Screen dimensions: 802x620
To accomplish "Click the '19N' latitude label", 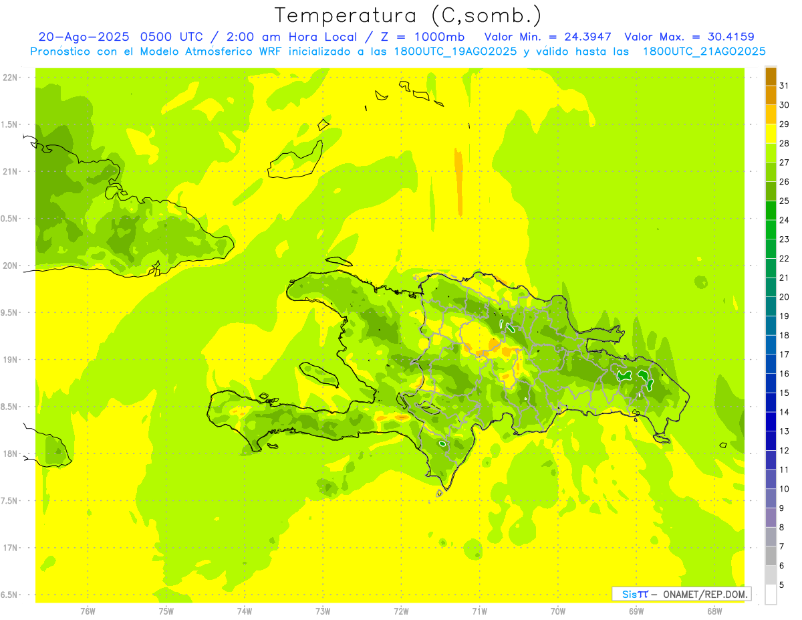I will (x=11, y=360).
